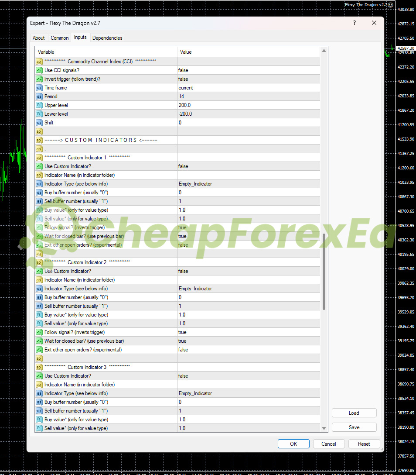Viewport: 416px width, 475px height.
Task: Click the integer icon beside the Shift row
Action: coord(39,123)
